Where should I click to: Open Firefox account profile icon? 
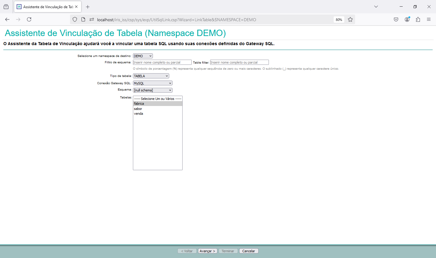(x=407, y=19)
